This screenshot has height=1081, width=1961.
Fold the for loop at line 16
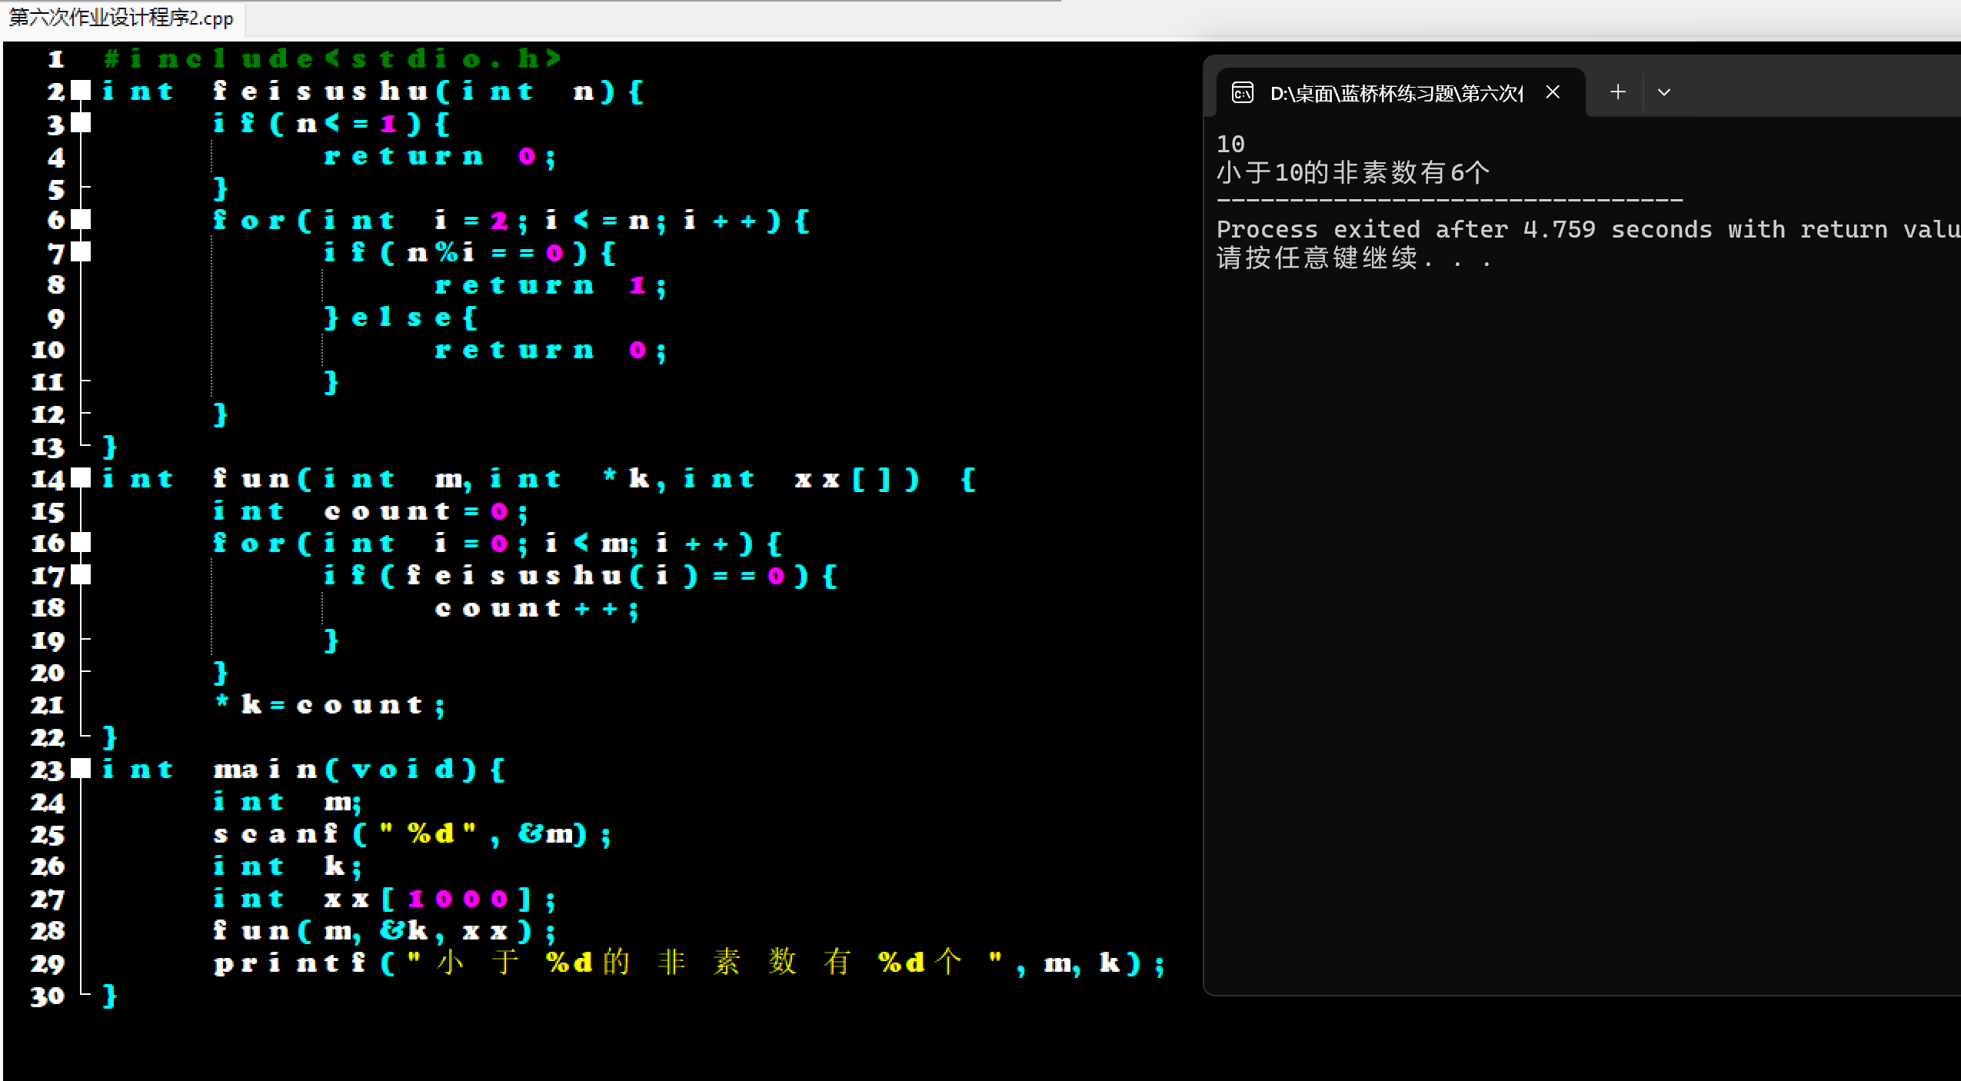82,543
